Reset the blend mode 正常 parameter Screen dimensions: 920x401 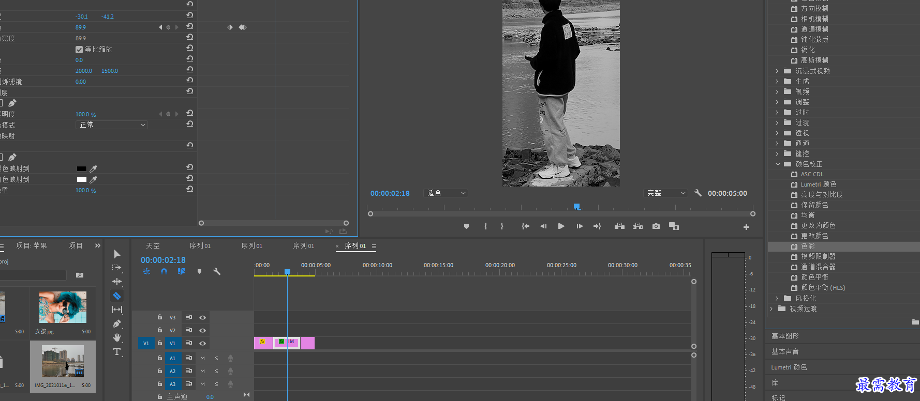pos(190,124)
